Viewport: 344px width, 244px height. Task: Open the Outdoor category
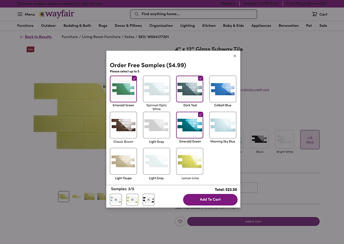[x=48, y=26]
